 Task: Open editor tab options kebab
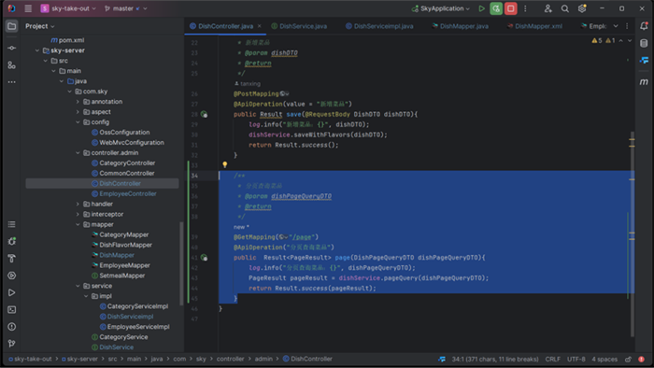pyautogui.click(x=627, y=26)
